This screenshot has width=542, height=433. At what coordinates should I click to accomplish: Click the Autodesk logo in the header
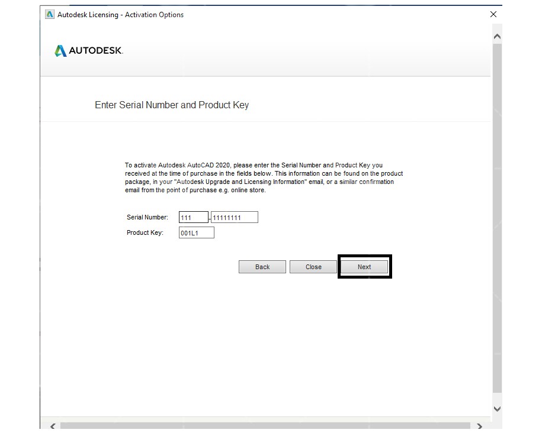point(89,51)
